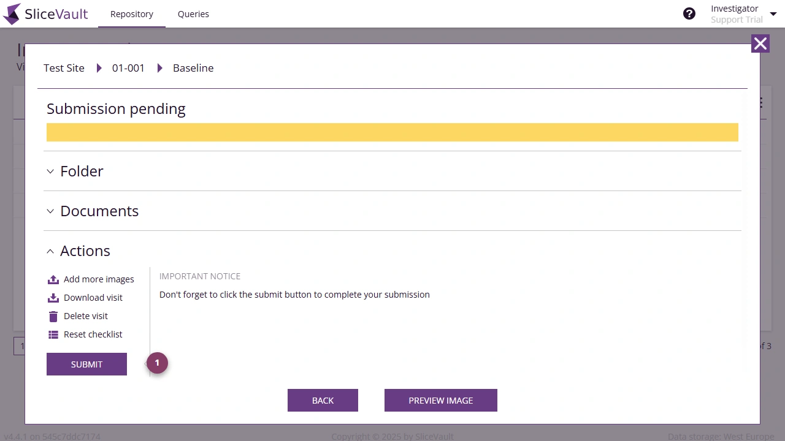Image resolution: width=785 pixels, height=441 pixels.
Task: Click the Delete visit trash icon
Action: (x=53, y=316)
